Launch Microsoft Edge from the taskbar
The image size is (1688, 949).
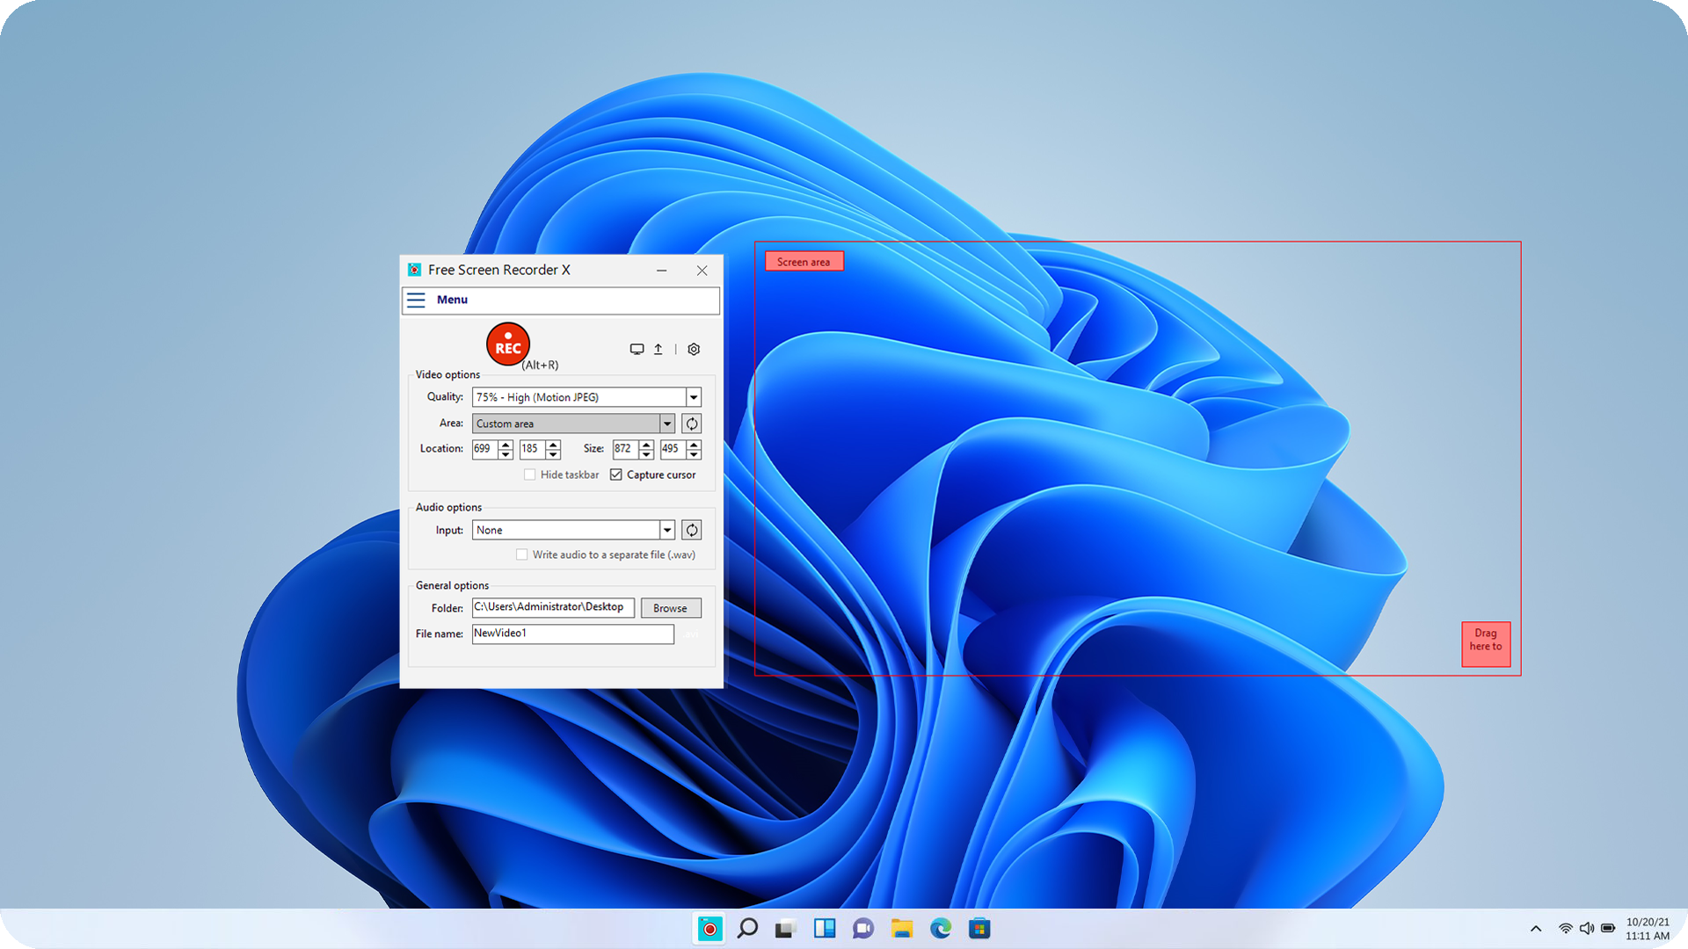click(x=941, y=928)
